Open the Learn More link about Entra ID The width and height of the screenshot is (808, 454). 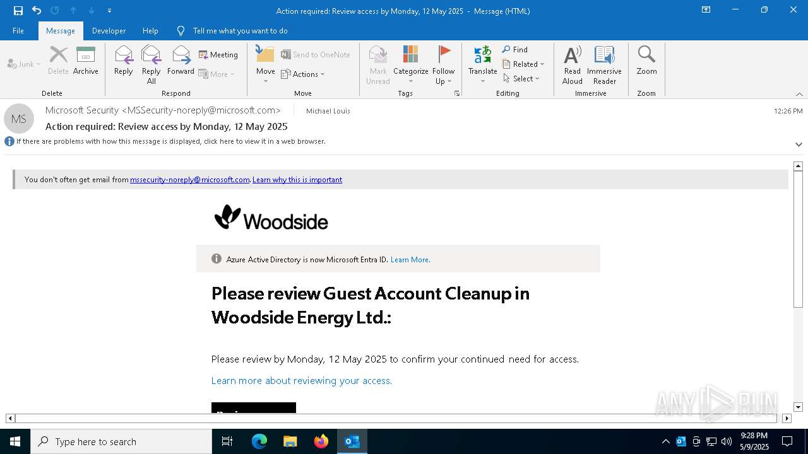410,260
